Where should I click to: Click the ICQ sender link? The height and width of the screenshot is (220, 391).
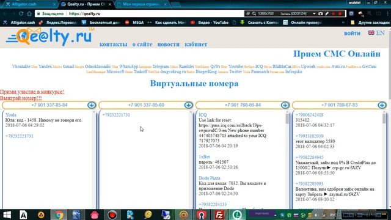[x=203, y=115]
